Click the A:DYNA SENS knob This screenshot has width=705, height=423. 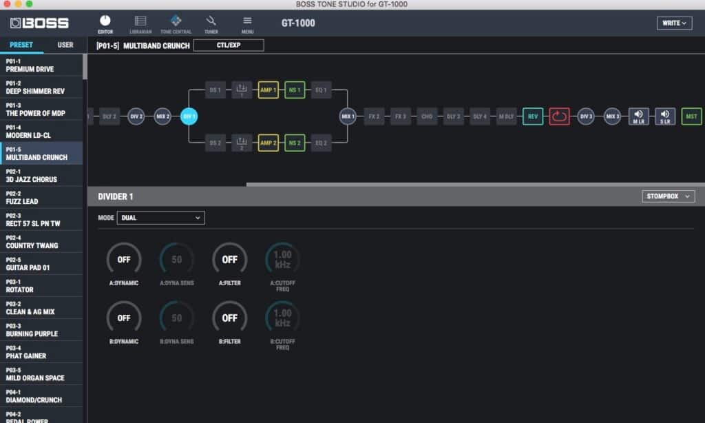pyautogui.click(x=177, y=260)
